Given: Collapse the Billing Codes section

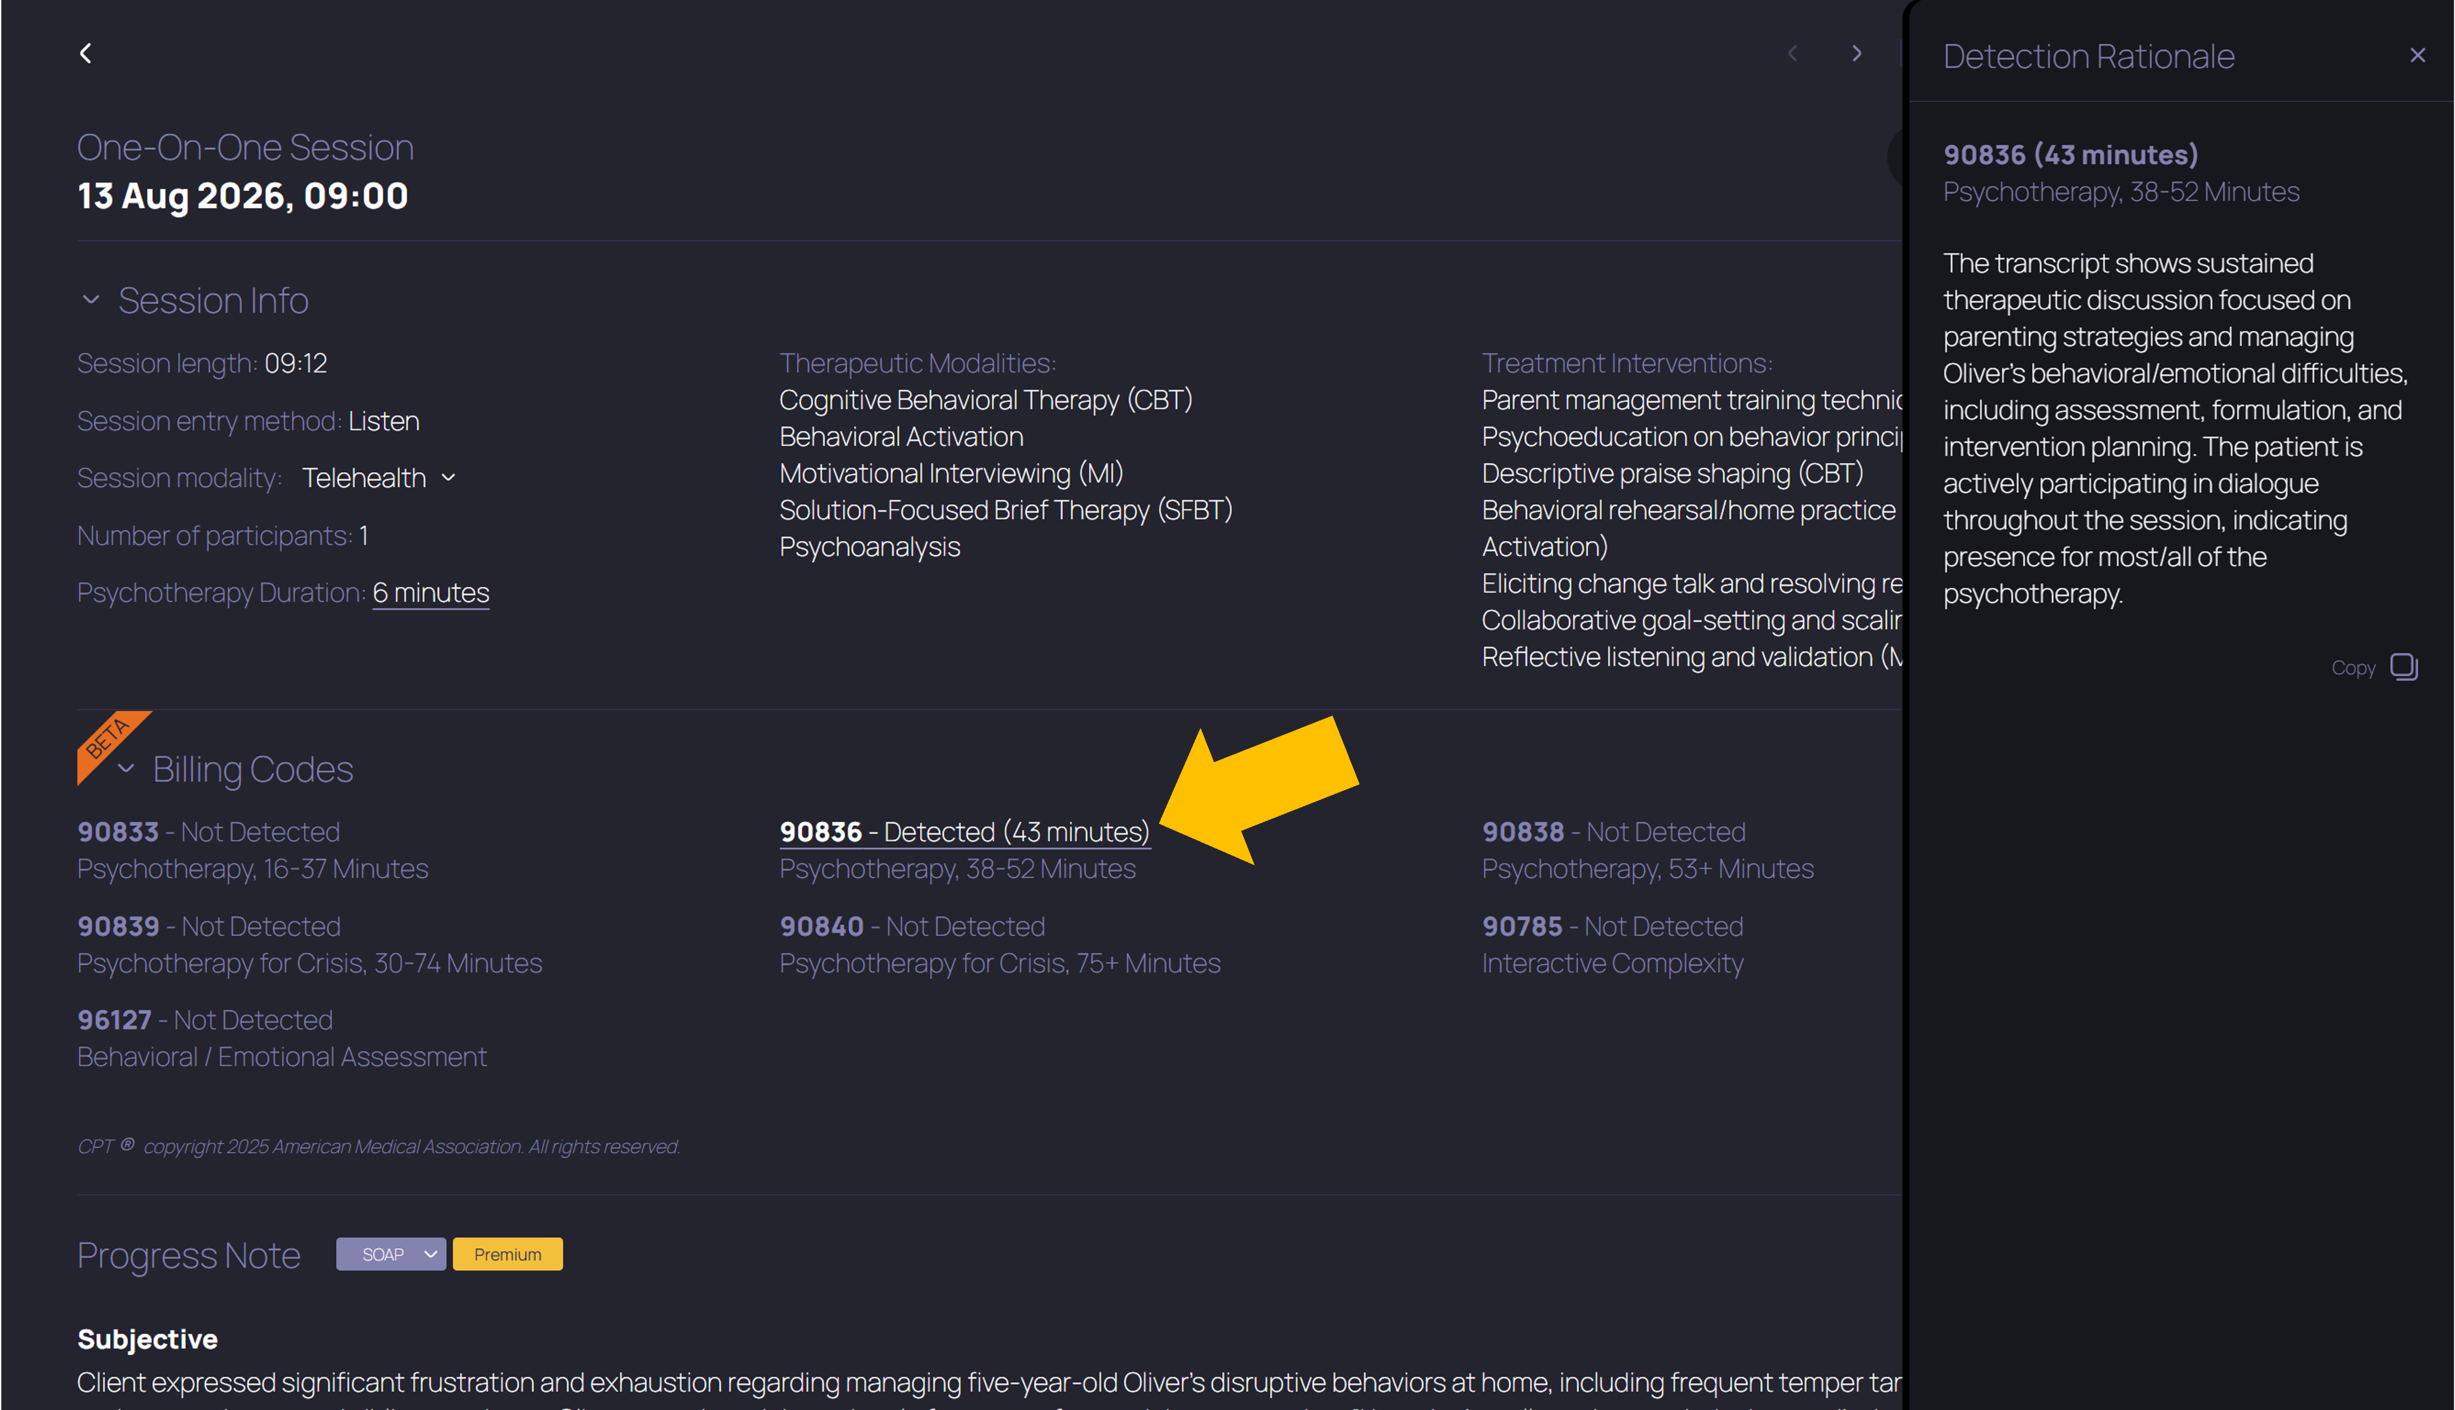Looking at the screenshot, I should click(x=126, y=769).
